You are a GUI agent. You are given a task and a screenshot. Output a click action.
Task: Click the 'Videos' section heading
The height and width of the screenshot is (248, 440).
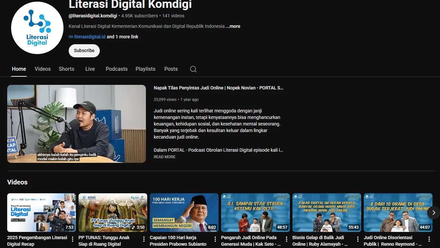17,182
